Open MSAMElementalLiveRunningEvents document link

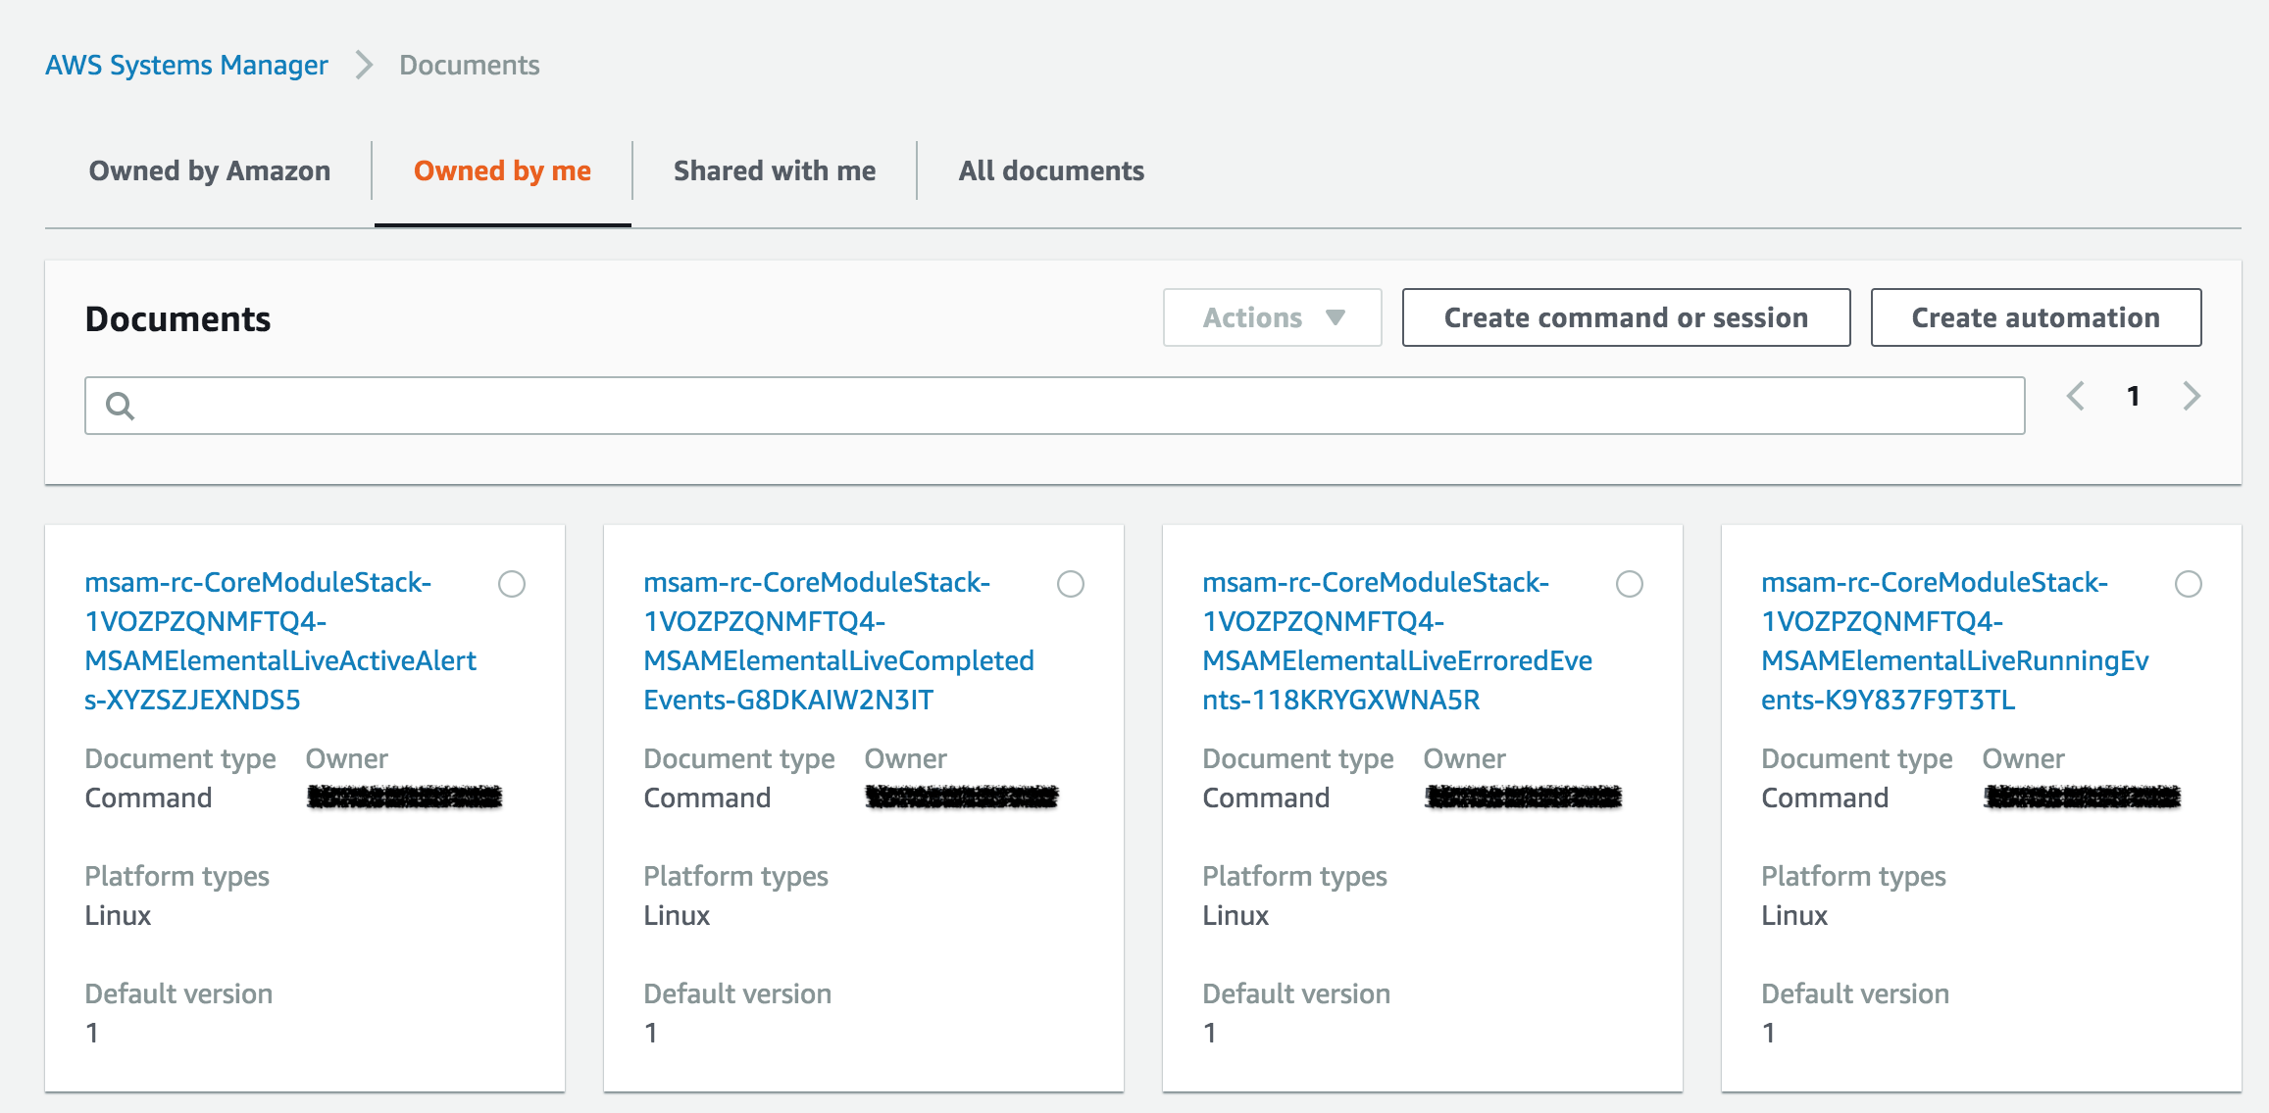click(1955, 641)
